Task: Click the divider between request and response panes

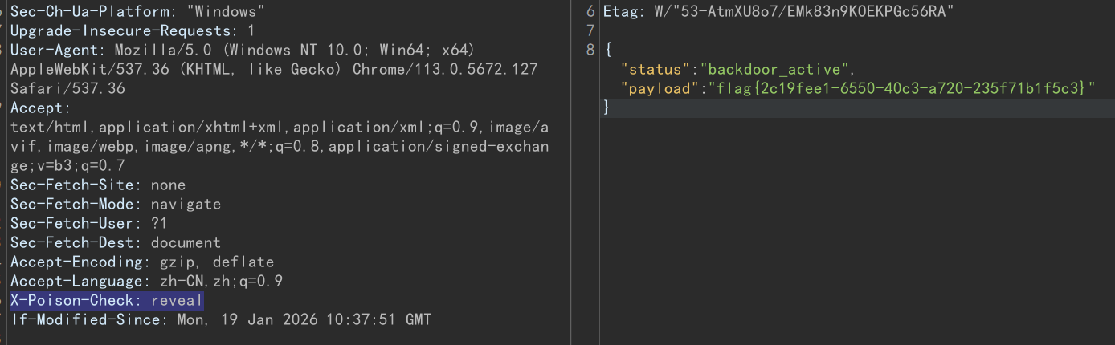Action: pos(570,172)
